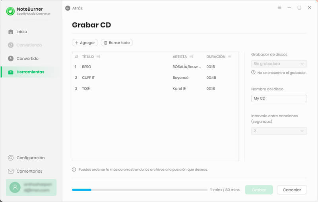318x202 pixels.
Task: Open the Inicio home page
Action: tap(22, 32)
